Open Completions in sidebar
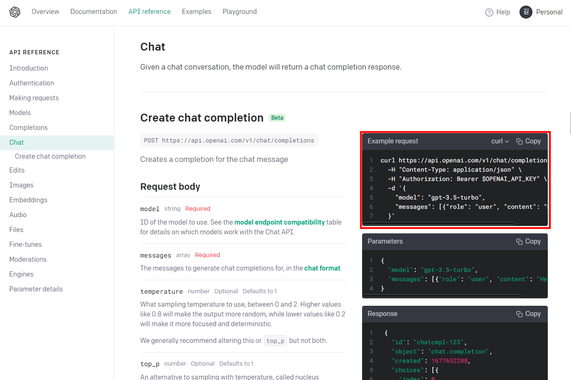Screen dimensions: 571x380 (x=28, y=128)
